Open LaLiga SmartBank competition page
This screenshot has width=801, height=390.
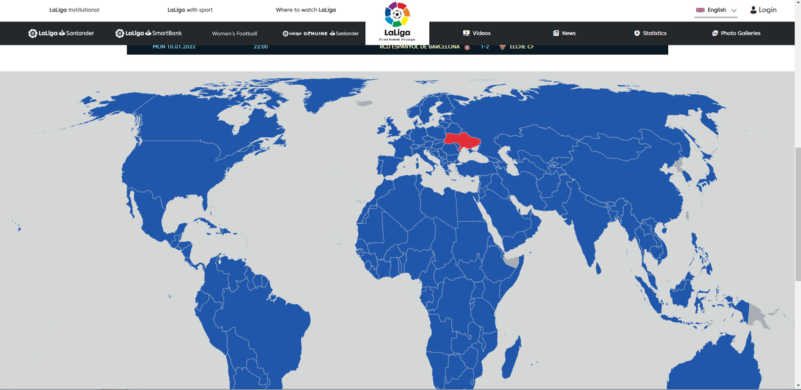tap(148, 33)
